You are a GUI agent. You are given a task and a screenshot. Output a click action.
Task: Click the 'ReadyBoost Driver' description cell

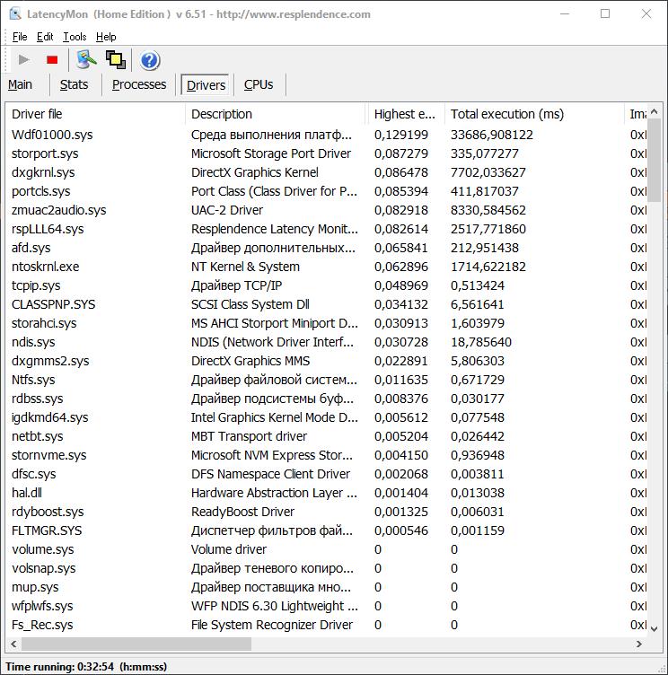tap(243, 512)
